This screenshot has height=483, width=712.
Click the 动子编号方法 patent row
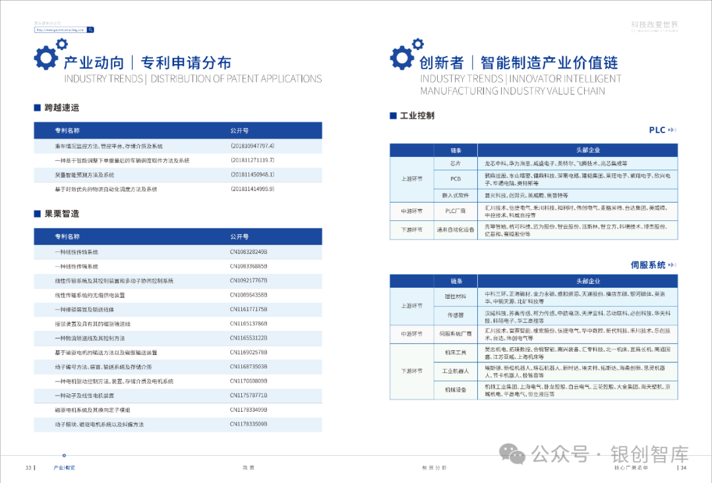(178, 367)
